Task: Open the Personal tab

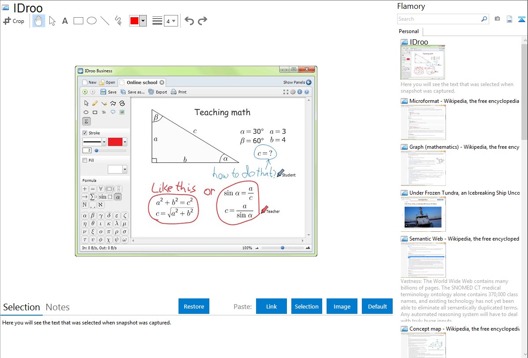Action: [409, 31]
